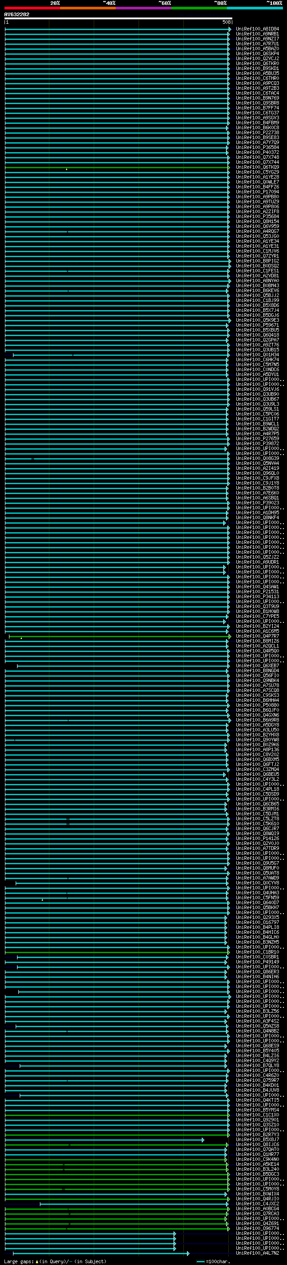Select hit UniRef100_A9UDR1

tap(257, 562)
